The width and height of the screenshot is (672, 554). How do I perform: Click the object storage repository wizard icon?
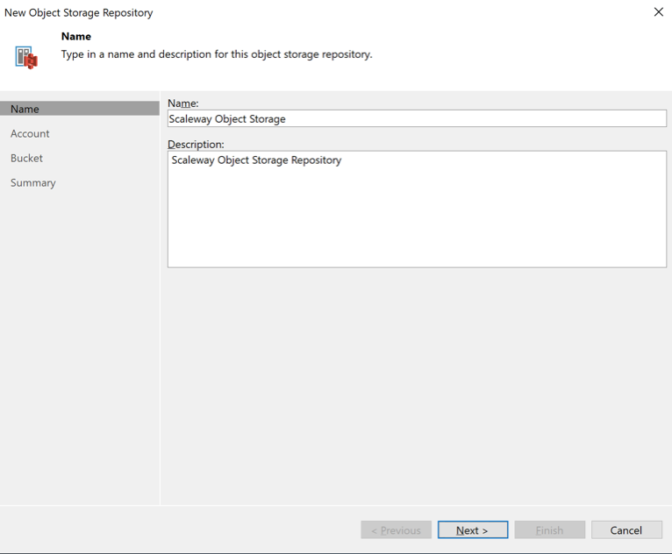tap(26, 58)
